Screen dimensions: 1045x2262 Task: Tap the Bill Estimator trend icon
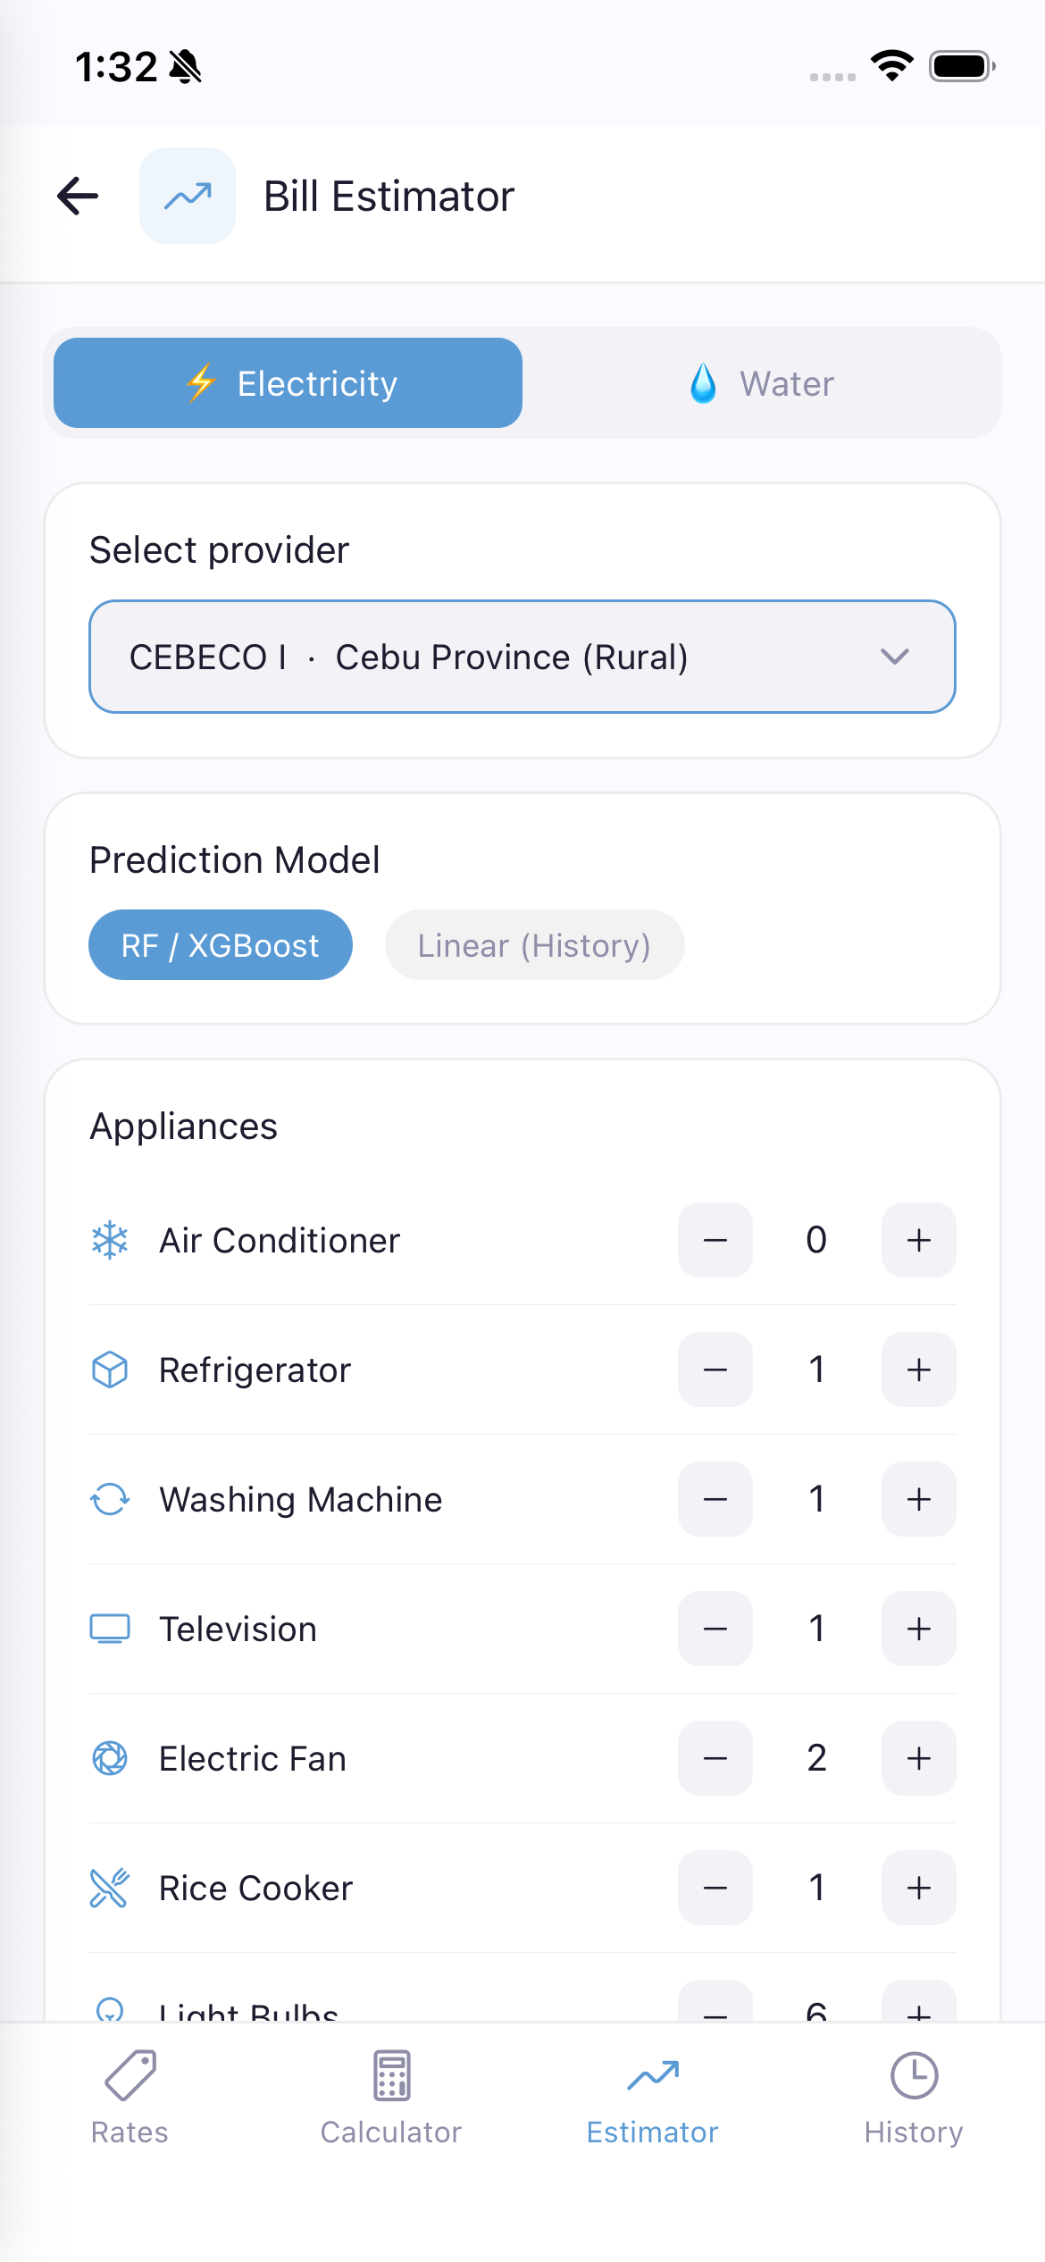188,196
